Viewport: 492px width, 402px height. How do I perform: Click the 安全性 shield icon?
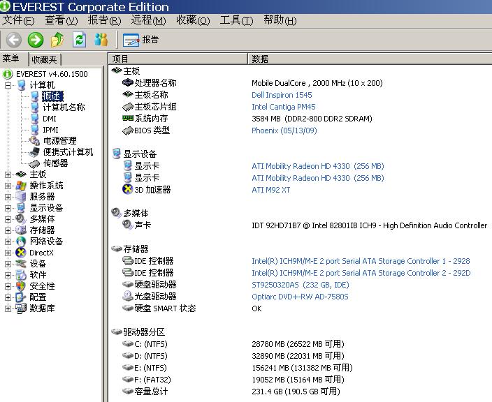(x=21, y=286)
